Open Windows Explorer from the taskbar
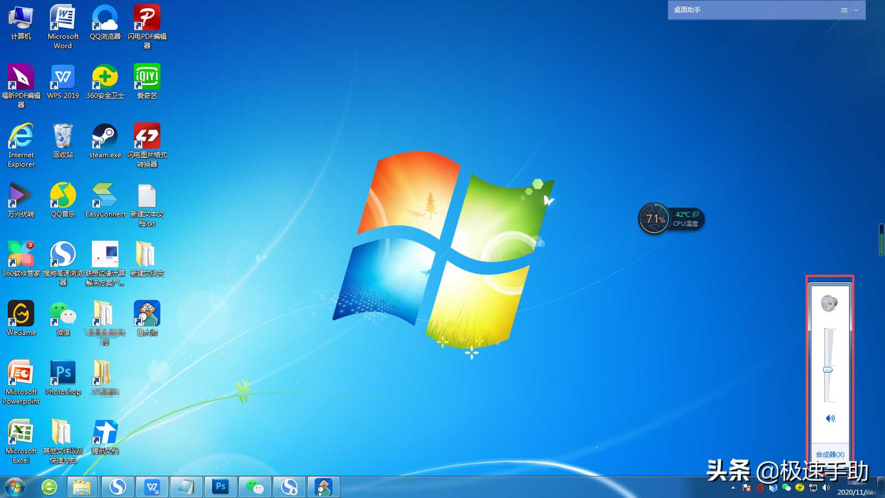Image resolution: width=885 pixels, height=498 pixels. click(x=82, y=487)
